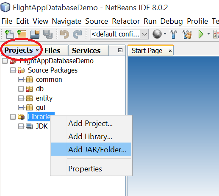219x196 pixels.
Task: Open the Debug menu
Action: [x=172, y=21]
